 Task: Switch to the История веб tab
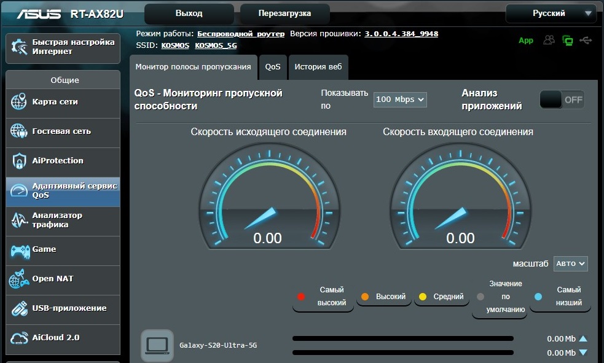pyautogui.click(x=318, y=67)
